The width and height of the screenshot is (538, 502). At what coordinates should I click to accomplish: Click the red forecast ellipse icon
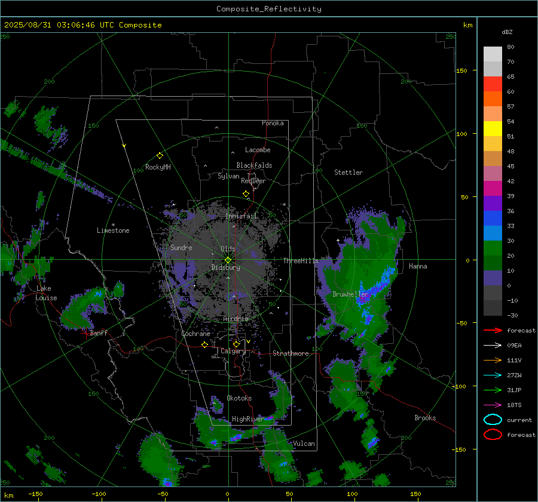click(x=493, y=435)
